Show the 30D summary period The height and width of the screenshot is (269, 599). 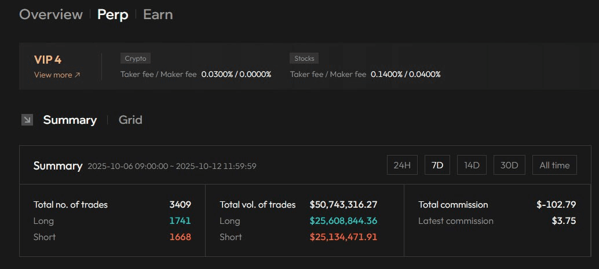point(509,165)
